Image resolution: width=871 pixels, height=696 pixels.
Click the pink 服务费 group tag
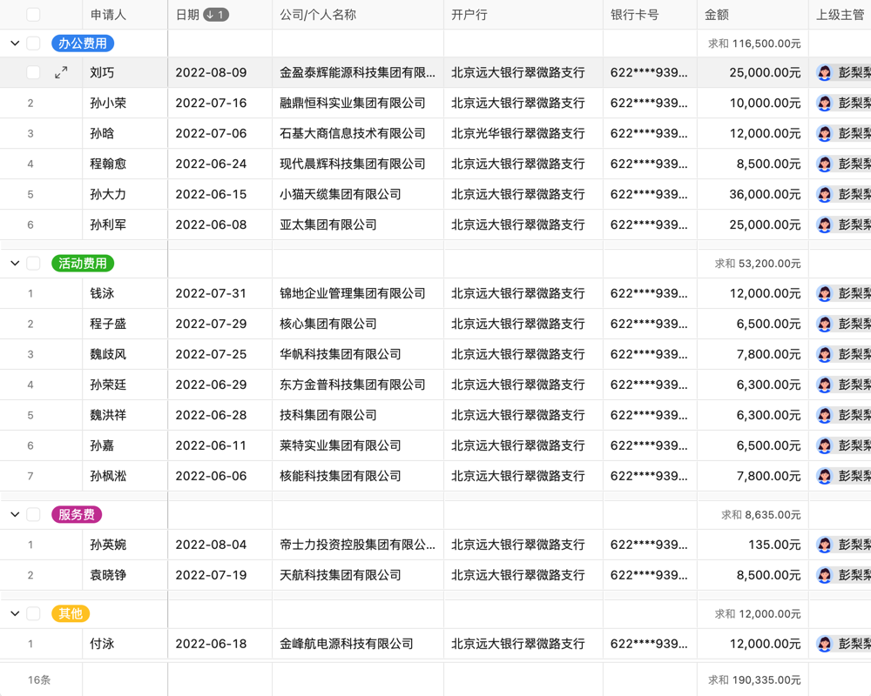(77, 514)
